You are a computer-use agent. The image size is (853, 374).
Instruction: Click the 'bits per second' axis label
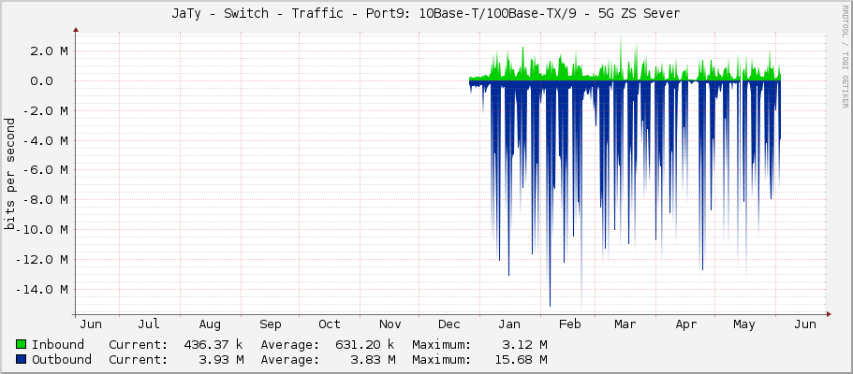click(x=9, y=174)
